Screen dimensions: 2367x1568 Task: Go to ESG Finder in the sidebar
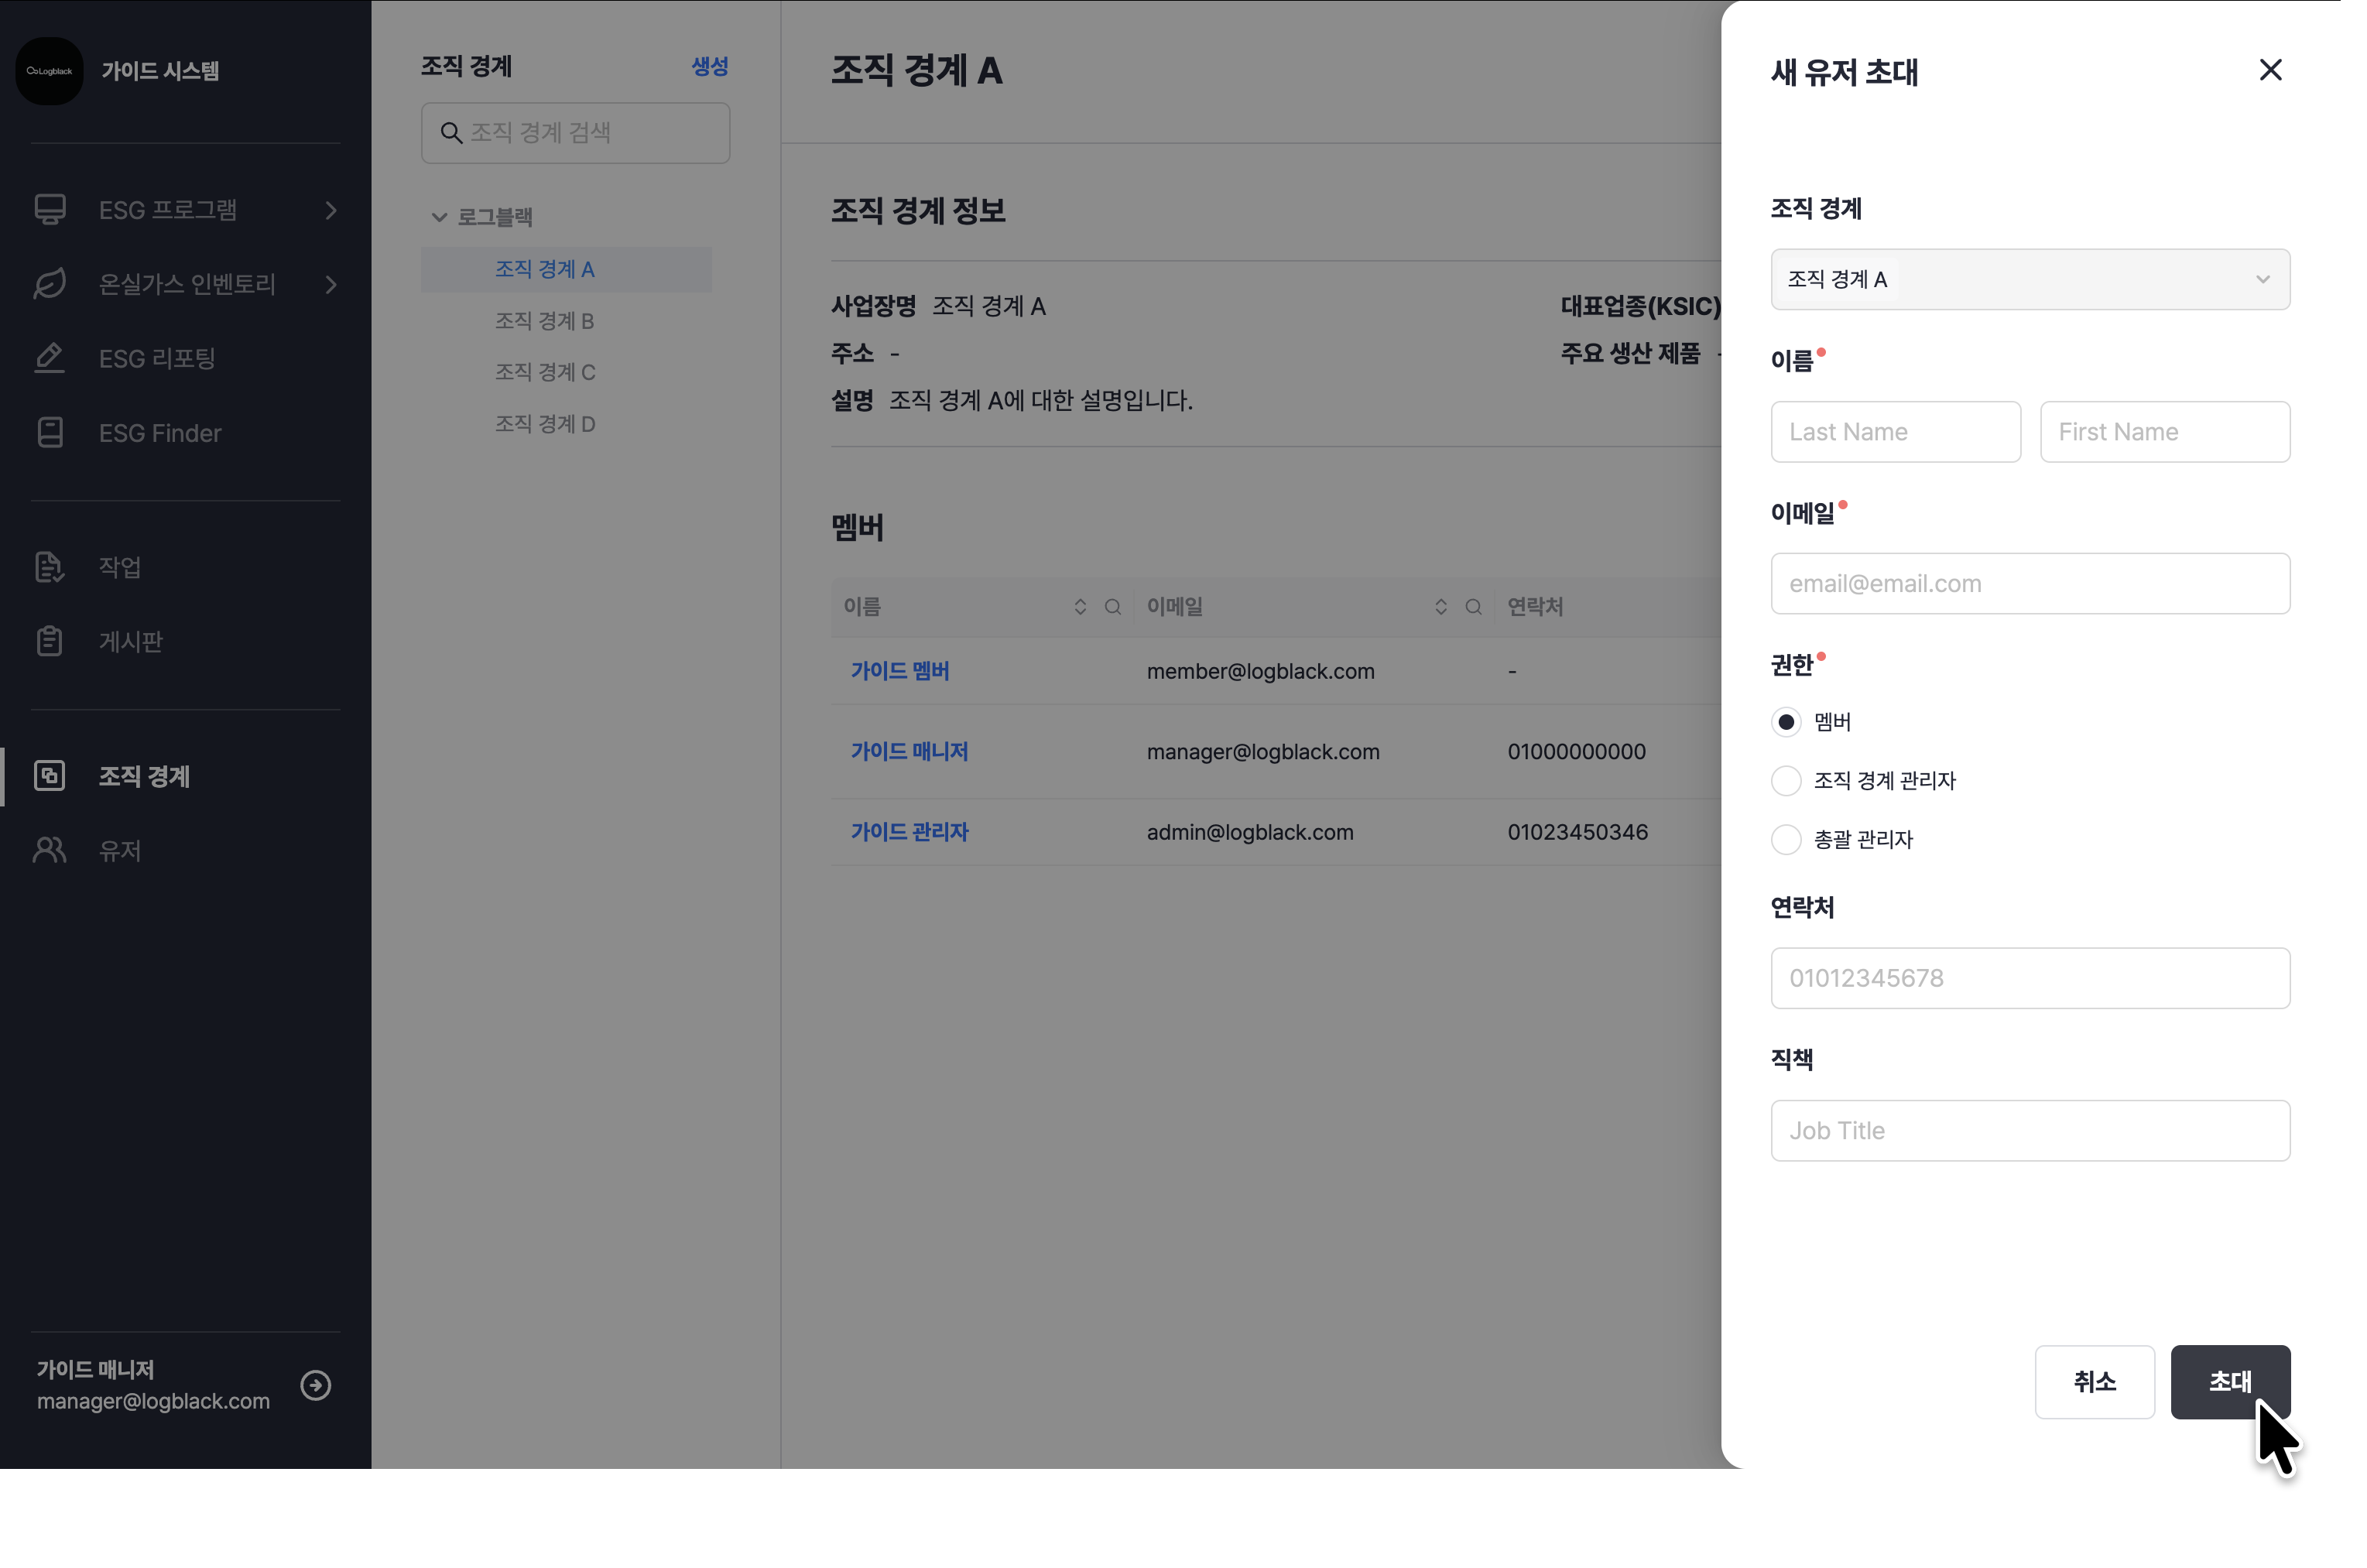click(160, 433)
